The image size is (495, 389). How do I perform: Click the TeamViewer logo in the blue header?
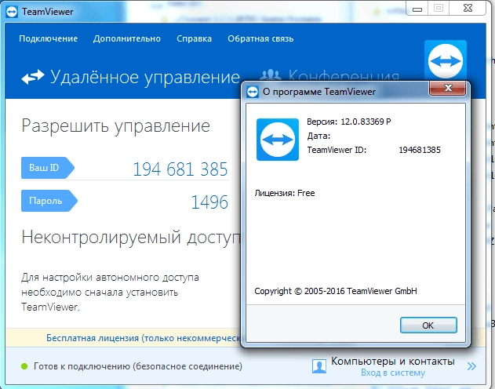tap(446, 60)
